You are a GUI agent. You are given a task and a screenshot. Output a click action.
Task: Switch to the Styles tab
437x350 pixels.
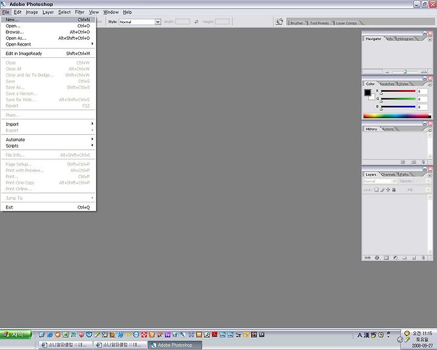404,84
